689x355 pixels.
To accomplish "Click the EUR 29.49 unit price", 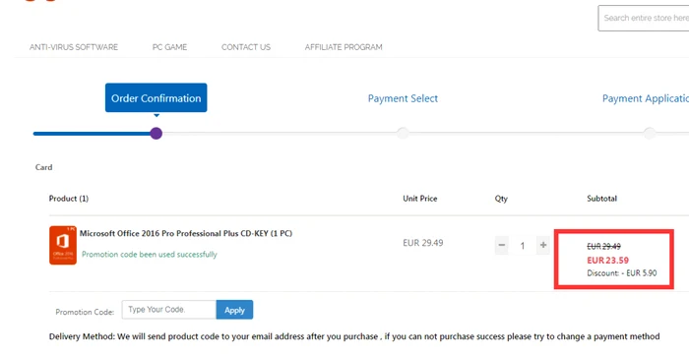I will (422, 243).
